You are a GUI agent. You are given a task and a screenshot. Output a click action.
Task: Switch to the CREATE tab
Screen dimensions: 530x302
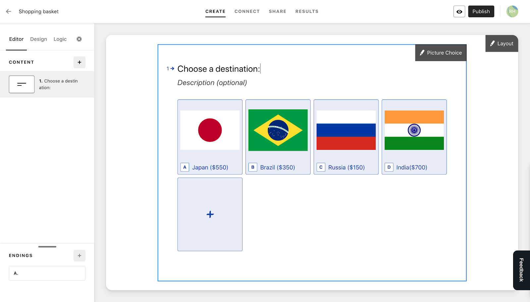215,11
